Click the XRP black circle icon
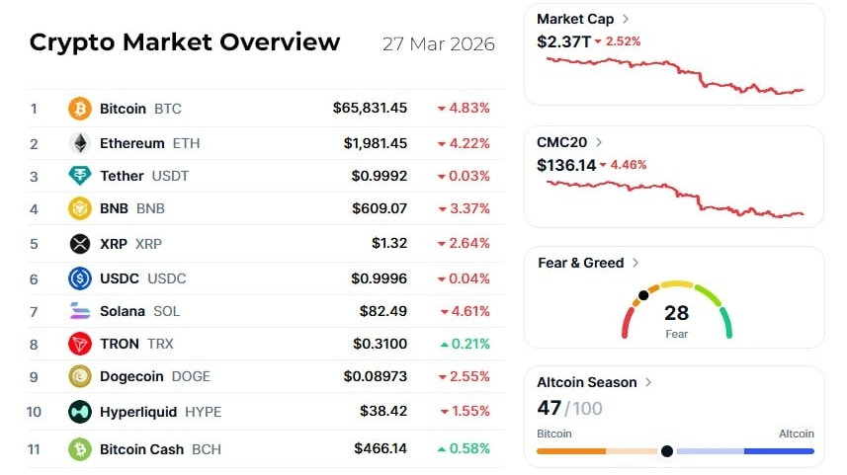The height and width of the screenshot is (475, 847). (x=79, y=244)
